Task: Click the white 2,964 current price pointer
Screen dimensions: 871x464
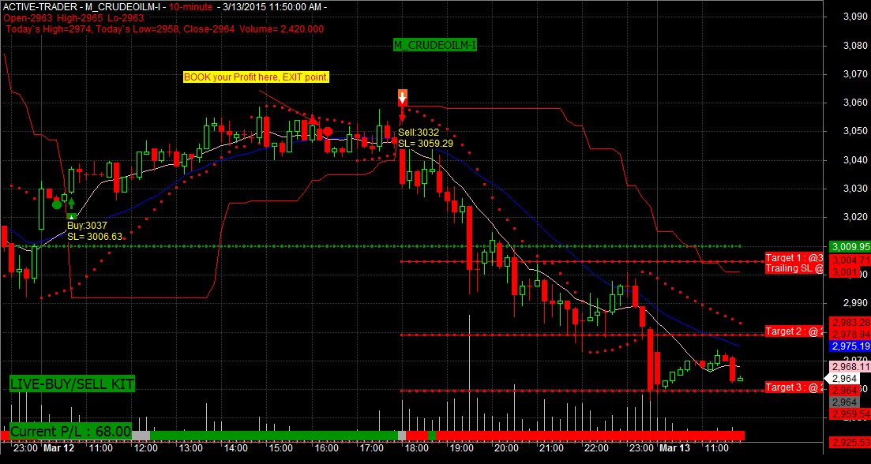Action: click(x=843, y=379)
